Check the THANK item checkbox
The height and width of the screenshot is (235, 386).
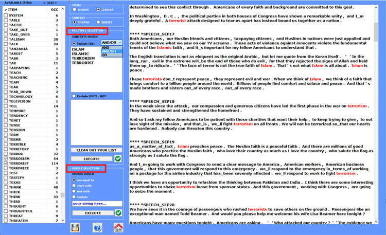click(6, 187)
